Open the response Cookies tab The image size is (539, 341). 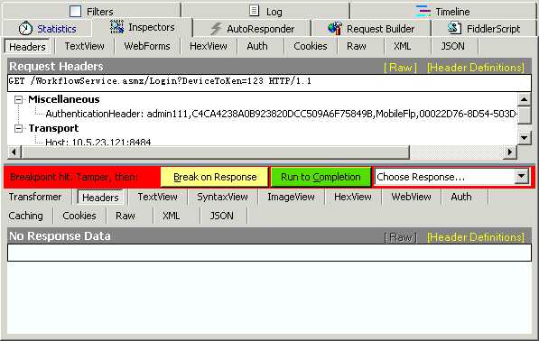tap(79, 216)
